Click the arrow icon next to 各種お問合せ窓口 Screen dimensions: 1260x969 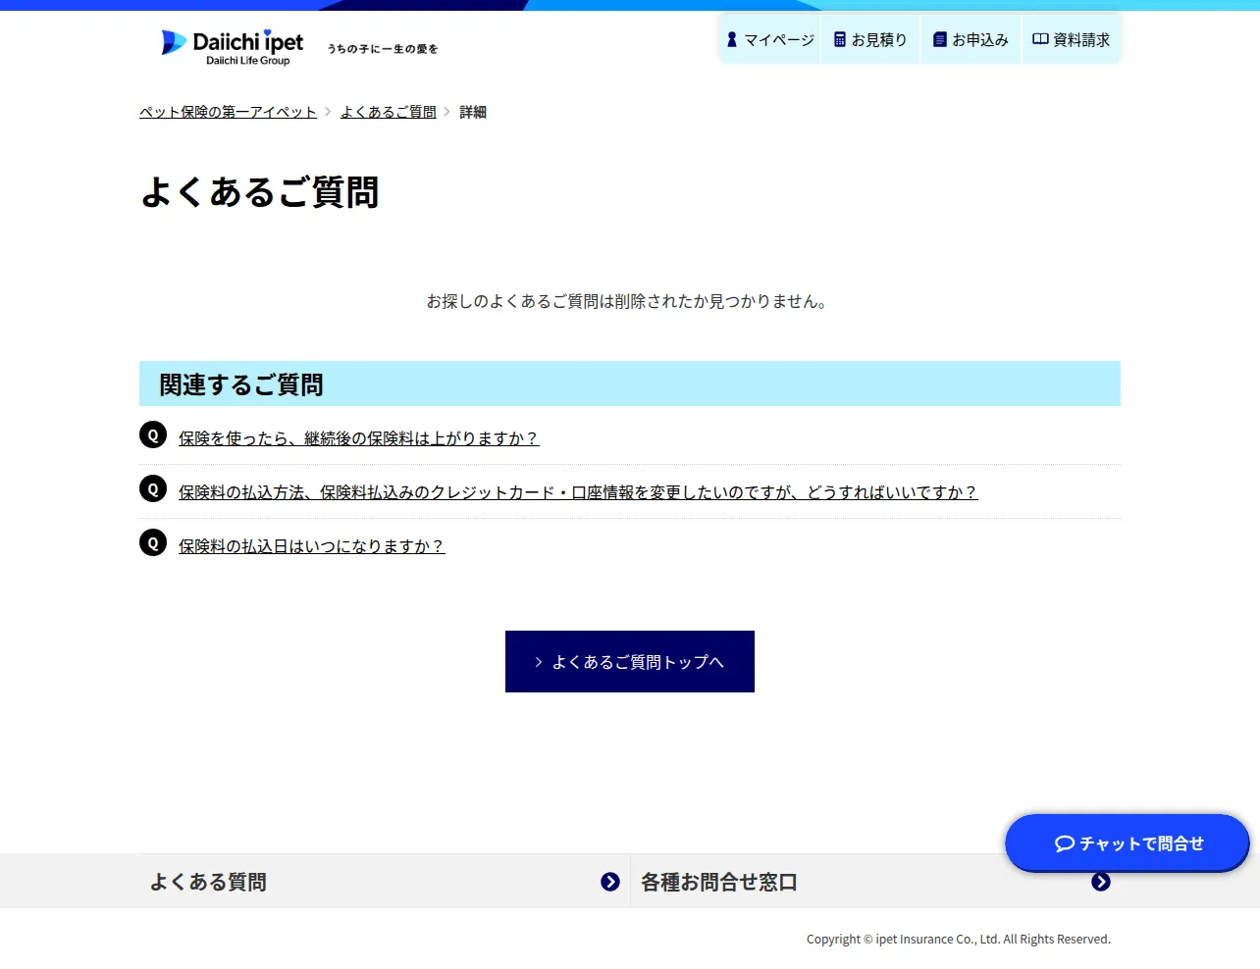1101,882
